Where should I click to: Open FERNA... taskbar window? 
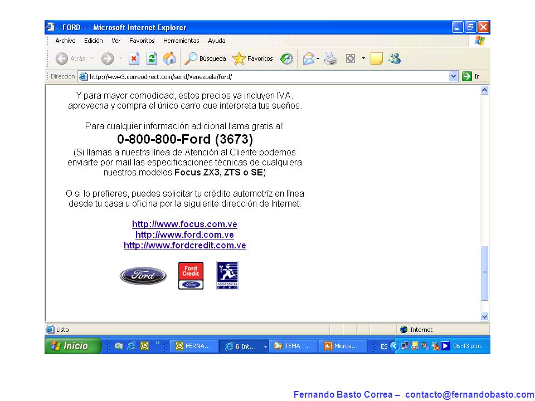193,346
